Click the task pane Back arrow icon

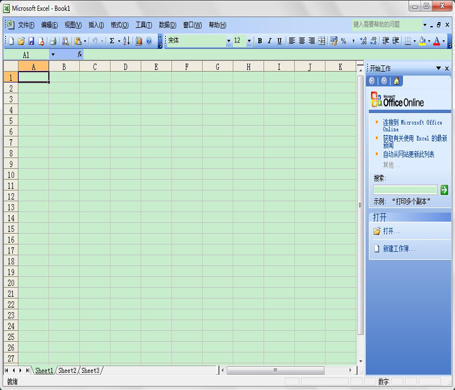coord(372,81)
